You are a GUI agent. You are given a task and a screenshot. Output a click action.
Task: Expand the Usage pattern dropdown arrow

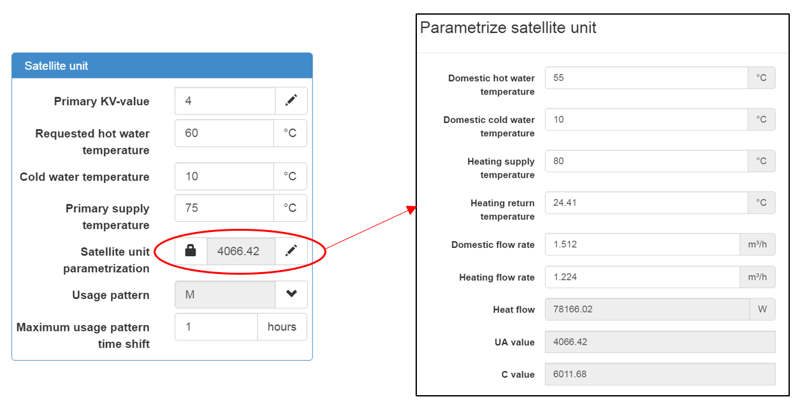291,294
